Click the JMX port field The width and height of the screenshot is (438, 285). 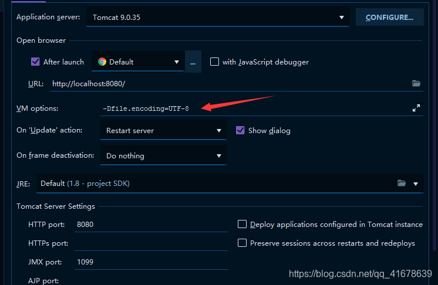151,262
